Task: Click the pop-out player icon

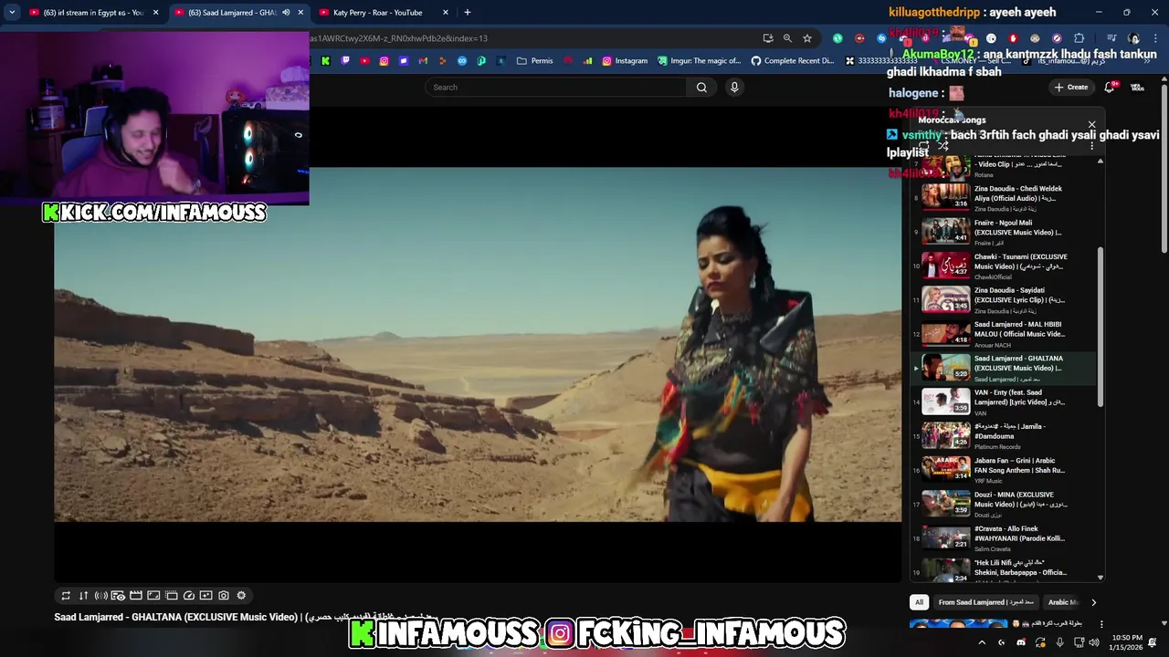Action: [205, 596]
